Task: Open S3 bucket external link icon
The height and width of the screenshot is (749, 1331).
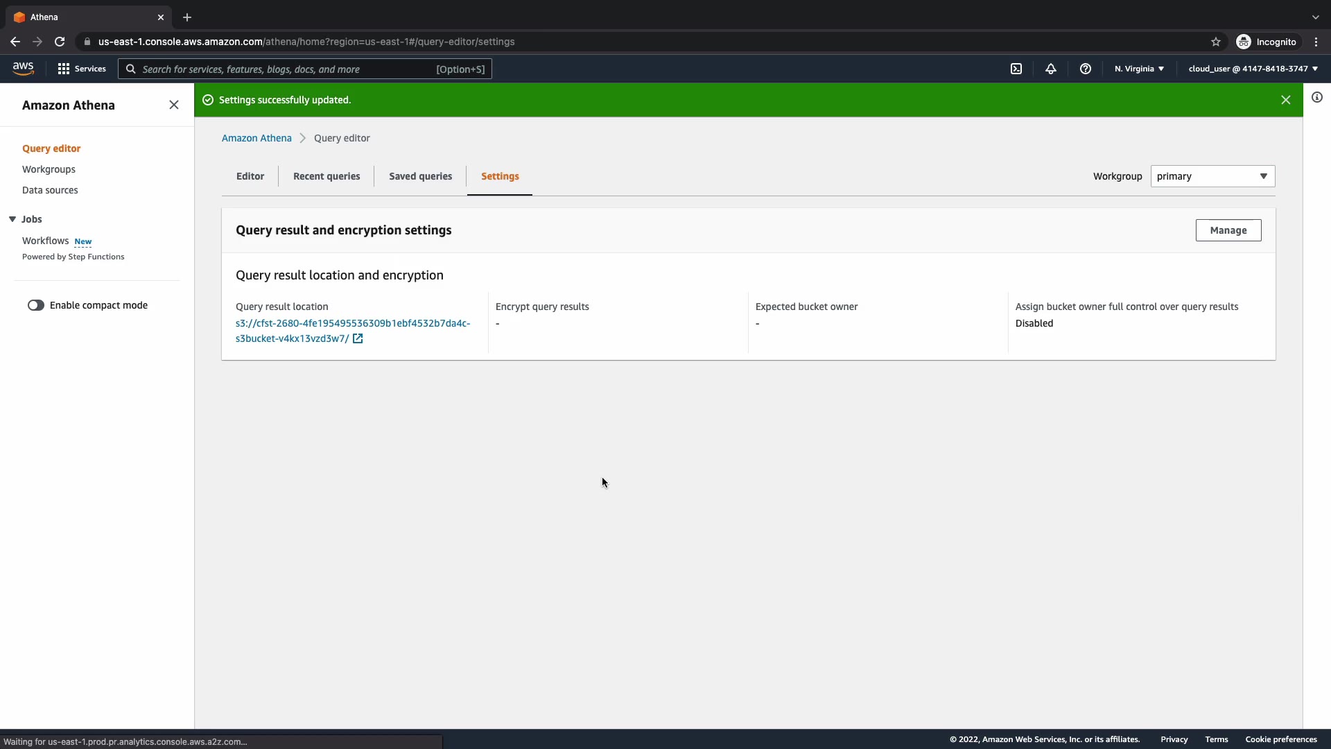Action: point(358,338)
